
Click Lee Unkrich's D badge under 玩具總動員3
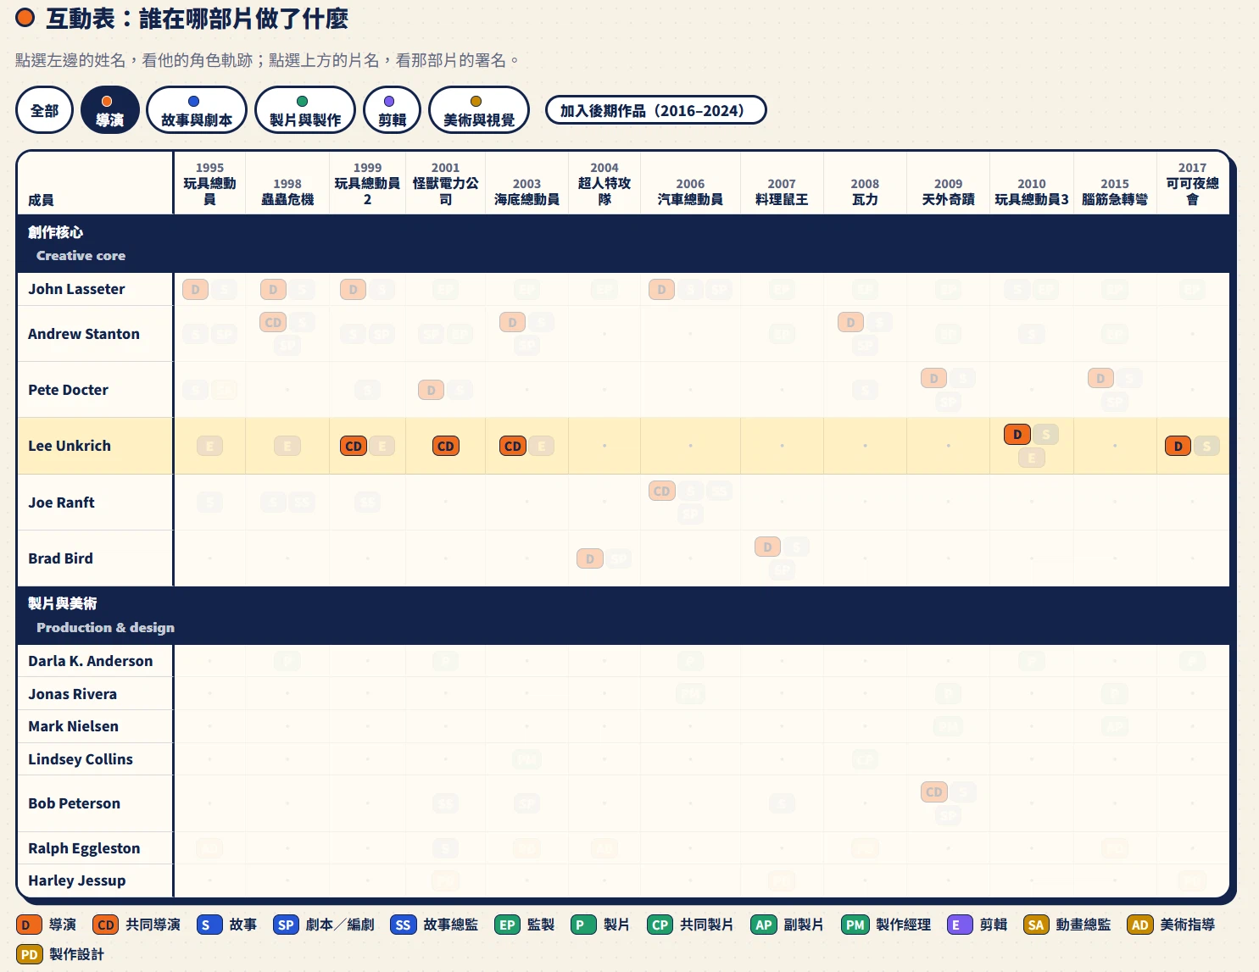pyautogui.click(x=1017, y=435)
